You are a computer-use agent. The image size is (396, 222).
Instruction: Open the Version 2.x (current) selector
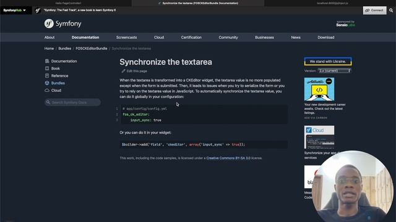[334, 71]
